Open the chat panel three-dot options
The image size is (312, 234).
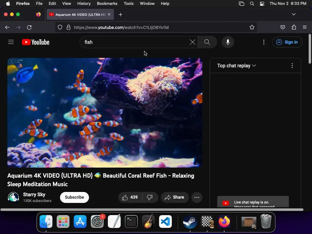tap(292, 66)
